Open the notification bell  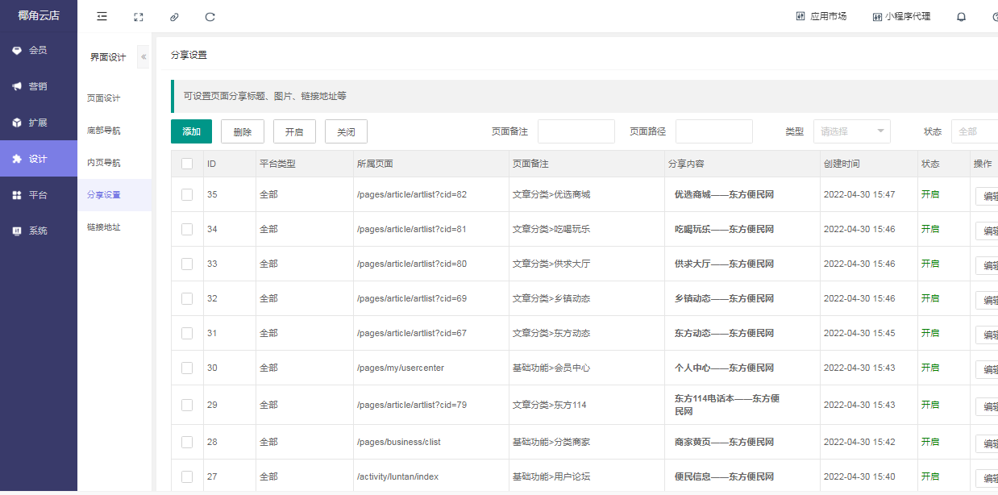(x=961, y=16)
